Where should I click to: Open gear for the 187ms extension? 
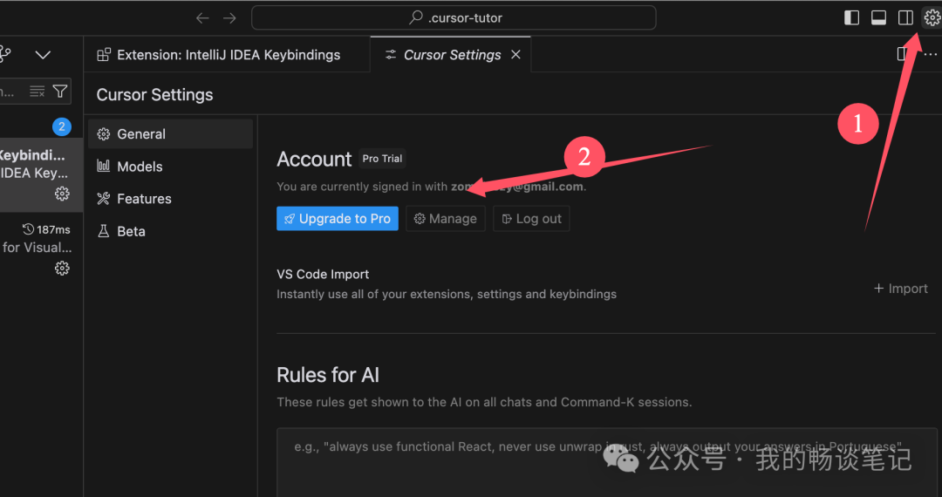coord(62,268)
